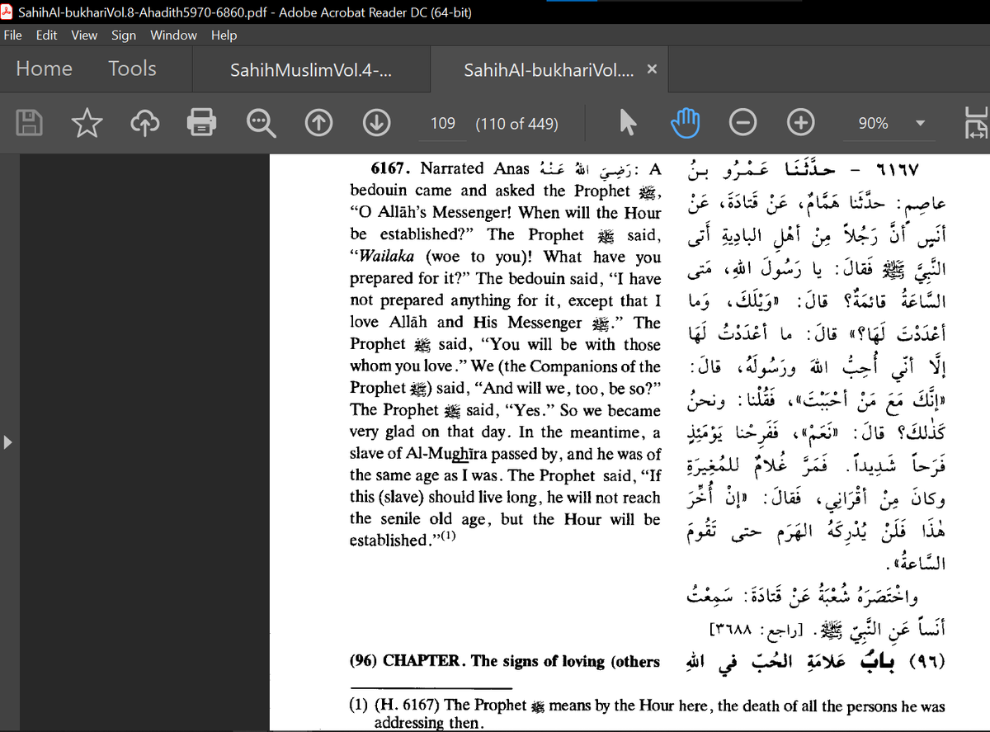
Task: Click the Adobe Acrobat title bar icon
Action: pyautogui.click(x=7, y=12)
